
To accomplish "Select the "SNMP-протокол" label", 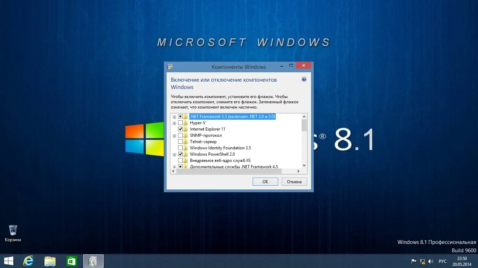I will coord(206,135).
